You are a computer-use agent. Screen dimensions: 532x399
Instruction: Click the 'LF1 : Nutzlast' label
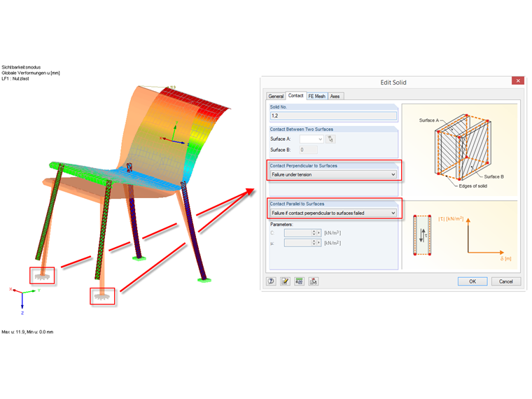[x=15, y=78]
